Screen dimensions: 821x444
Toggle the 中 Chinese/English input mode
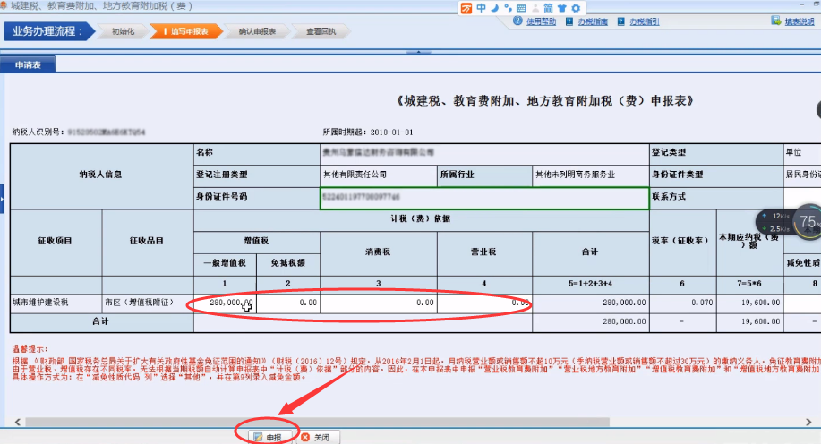click(x=481, y=8)
